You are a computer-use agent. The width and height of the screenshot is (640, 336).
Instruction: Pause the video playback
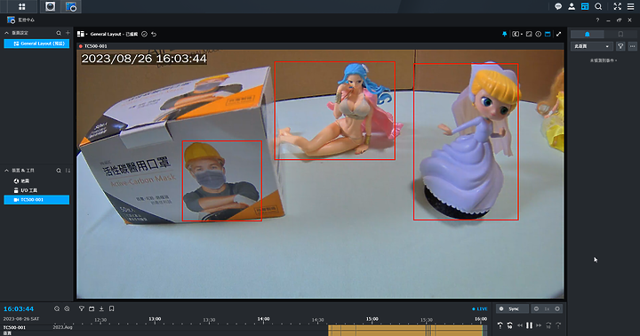[530, 325]
